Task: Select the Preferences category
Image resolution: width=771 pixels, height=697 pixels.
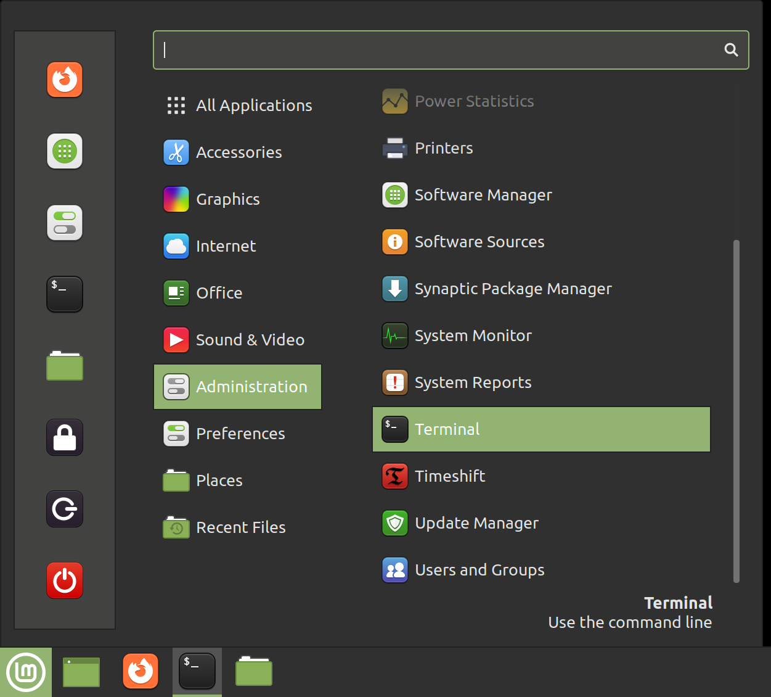Action: [238, 434]
